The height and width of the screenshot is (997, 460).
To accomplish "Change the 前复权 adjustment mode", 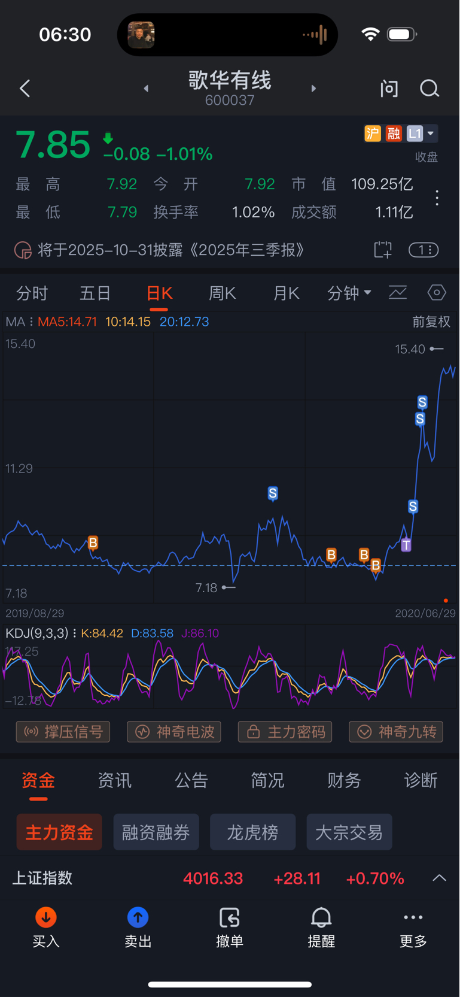I will [431, 322].
